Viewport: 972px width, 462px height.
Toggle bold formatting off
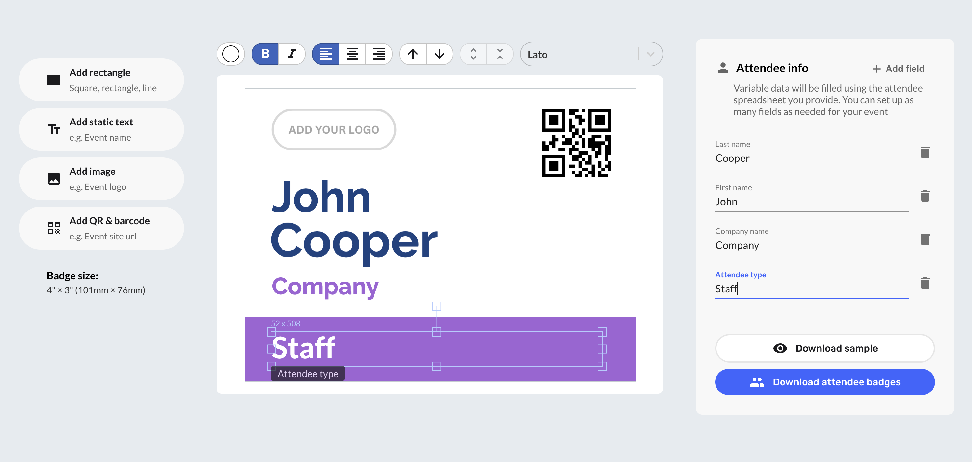pyautogui.click(x=265, y=54)
